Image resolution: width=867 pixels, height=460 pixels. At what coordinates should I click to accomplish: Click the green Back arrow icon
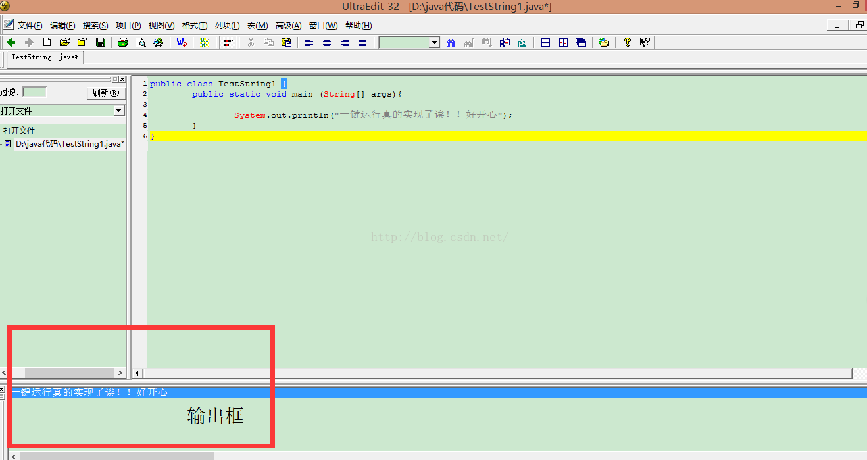[11, 42]
